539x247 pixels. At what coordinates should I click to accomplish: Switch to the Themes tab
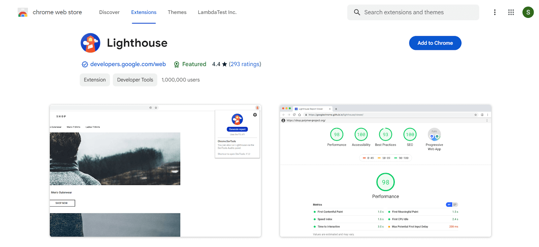(x=177, y=12)
